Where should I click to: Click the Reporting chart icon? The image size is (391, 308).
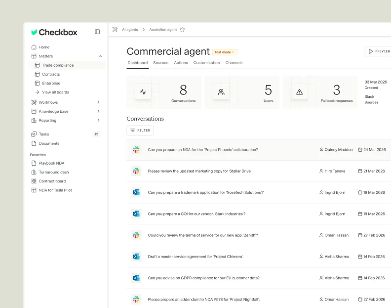34,120
